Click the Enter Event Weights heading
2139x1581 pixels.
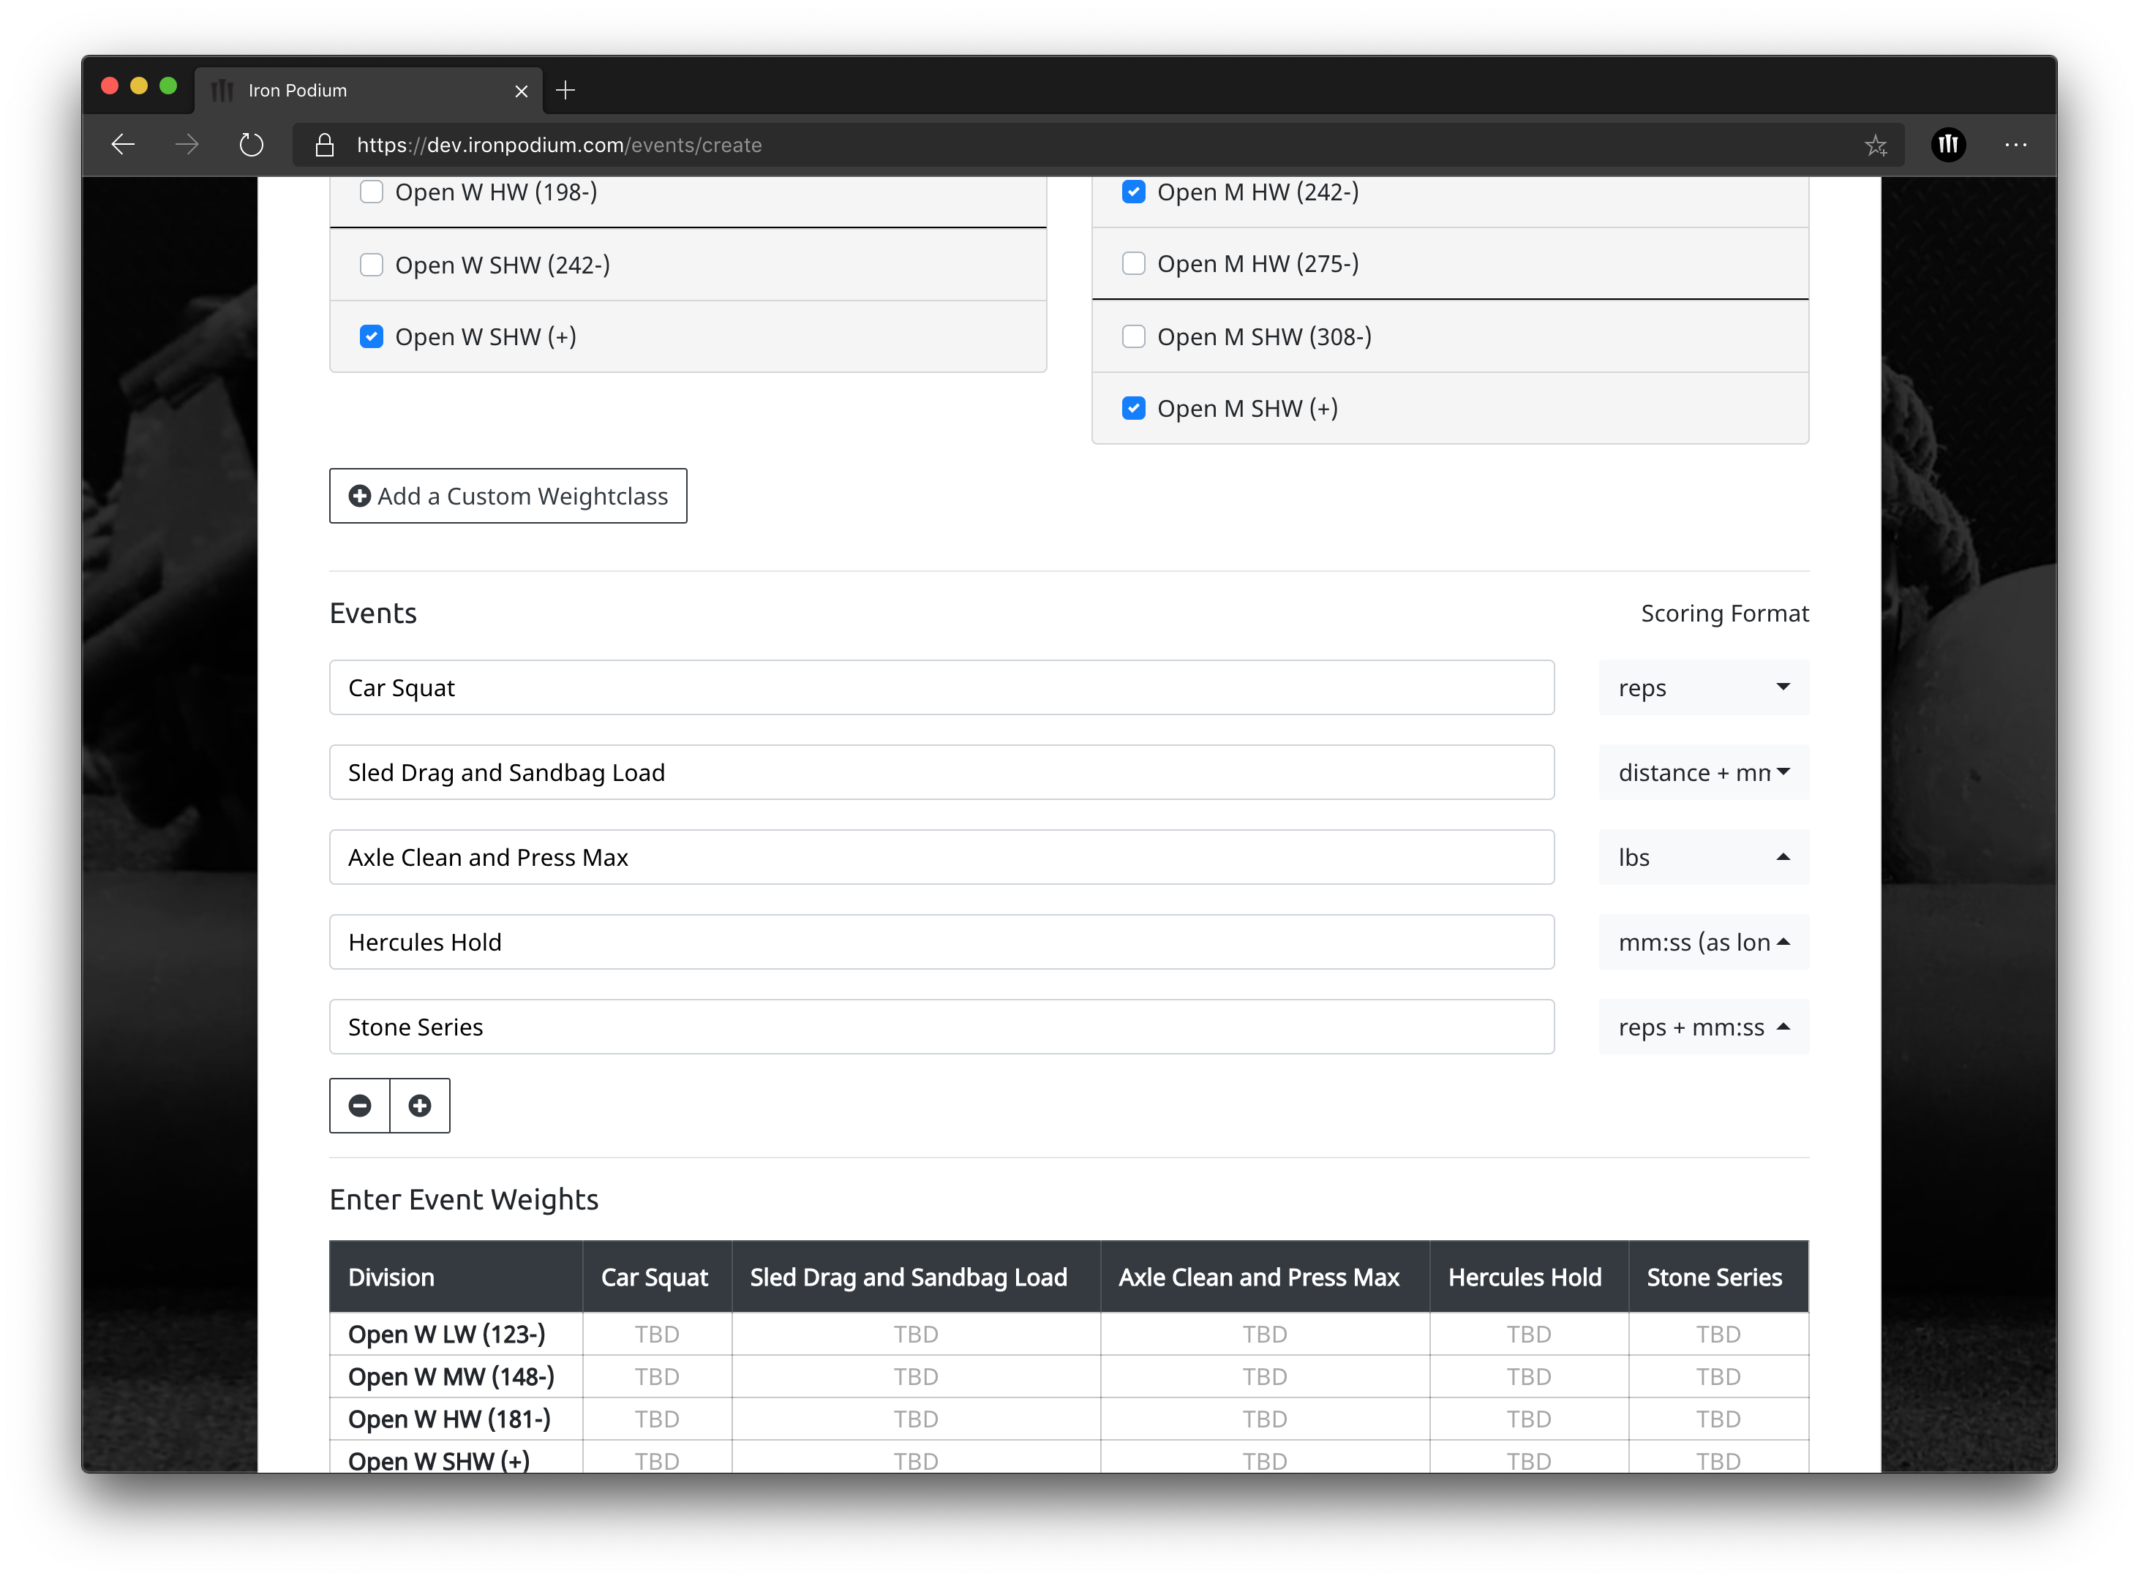click(463, 1199)
